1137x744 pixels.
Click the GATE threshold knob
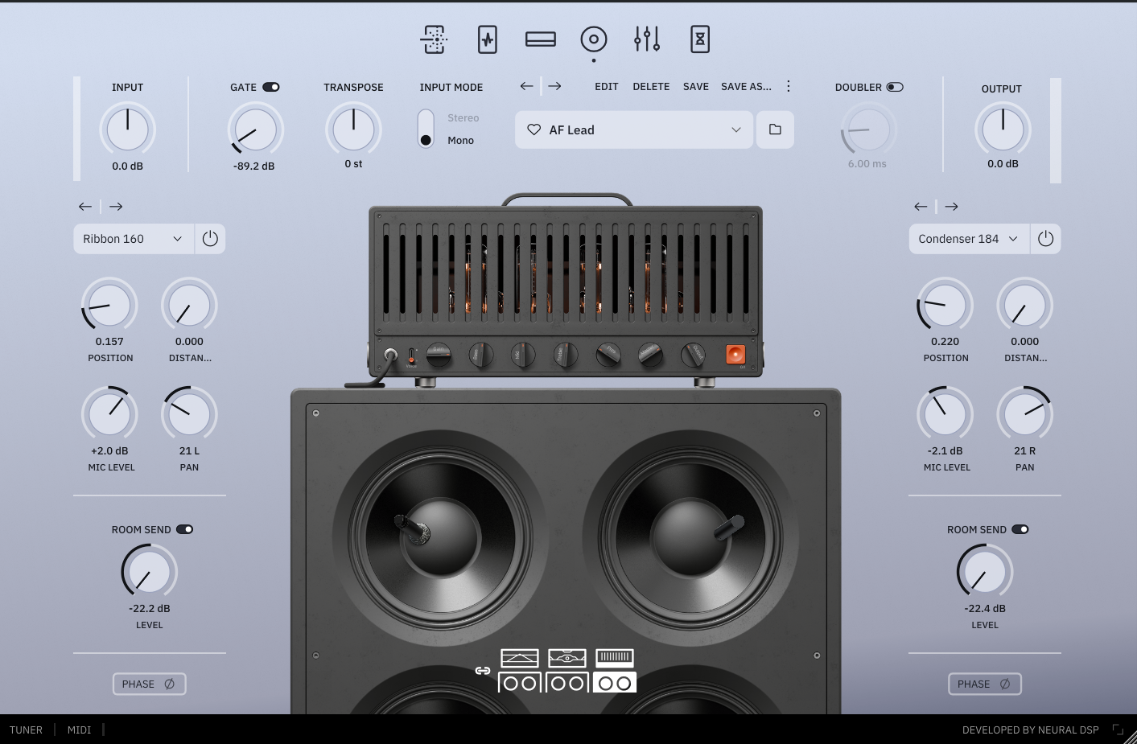[255, 129]
